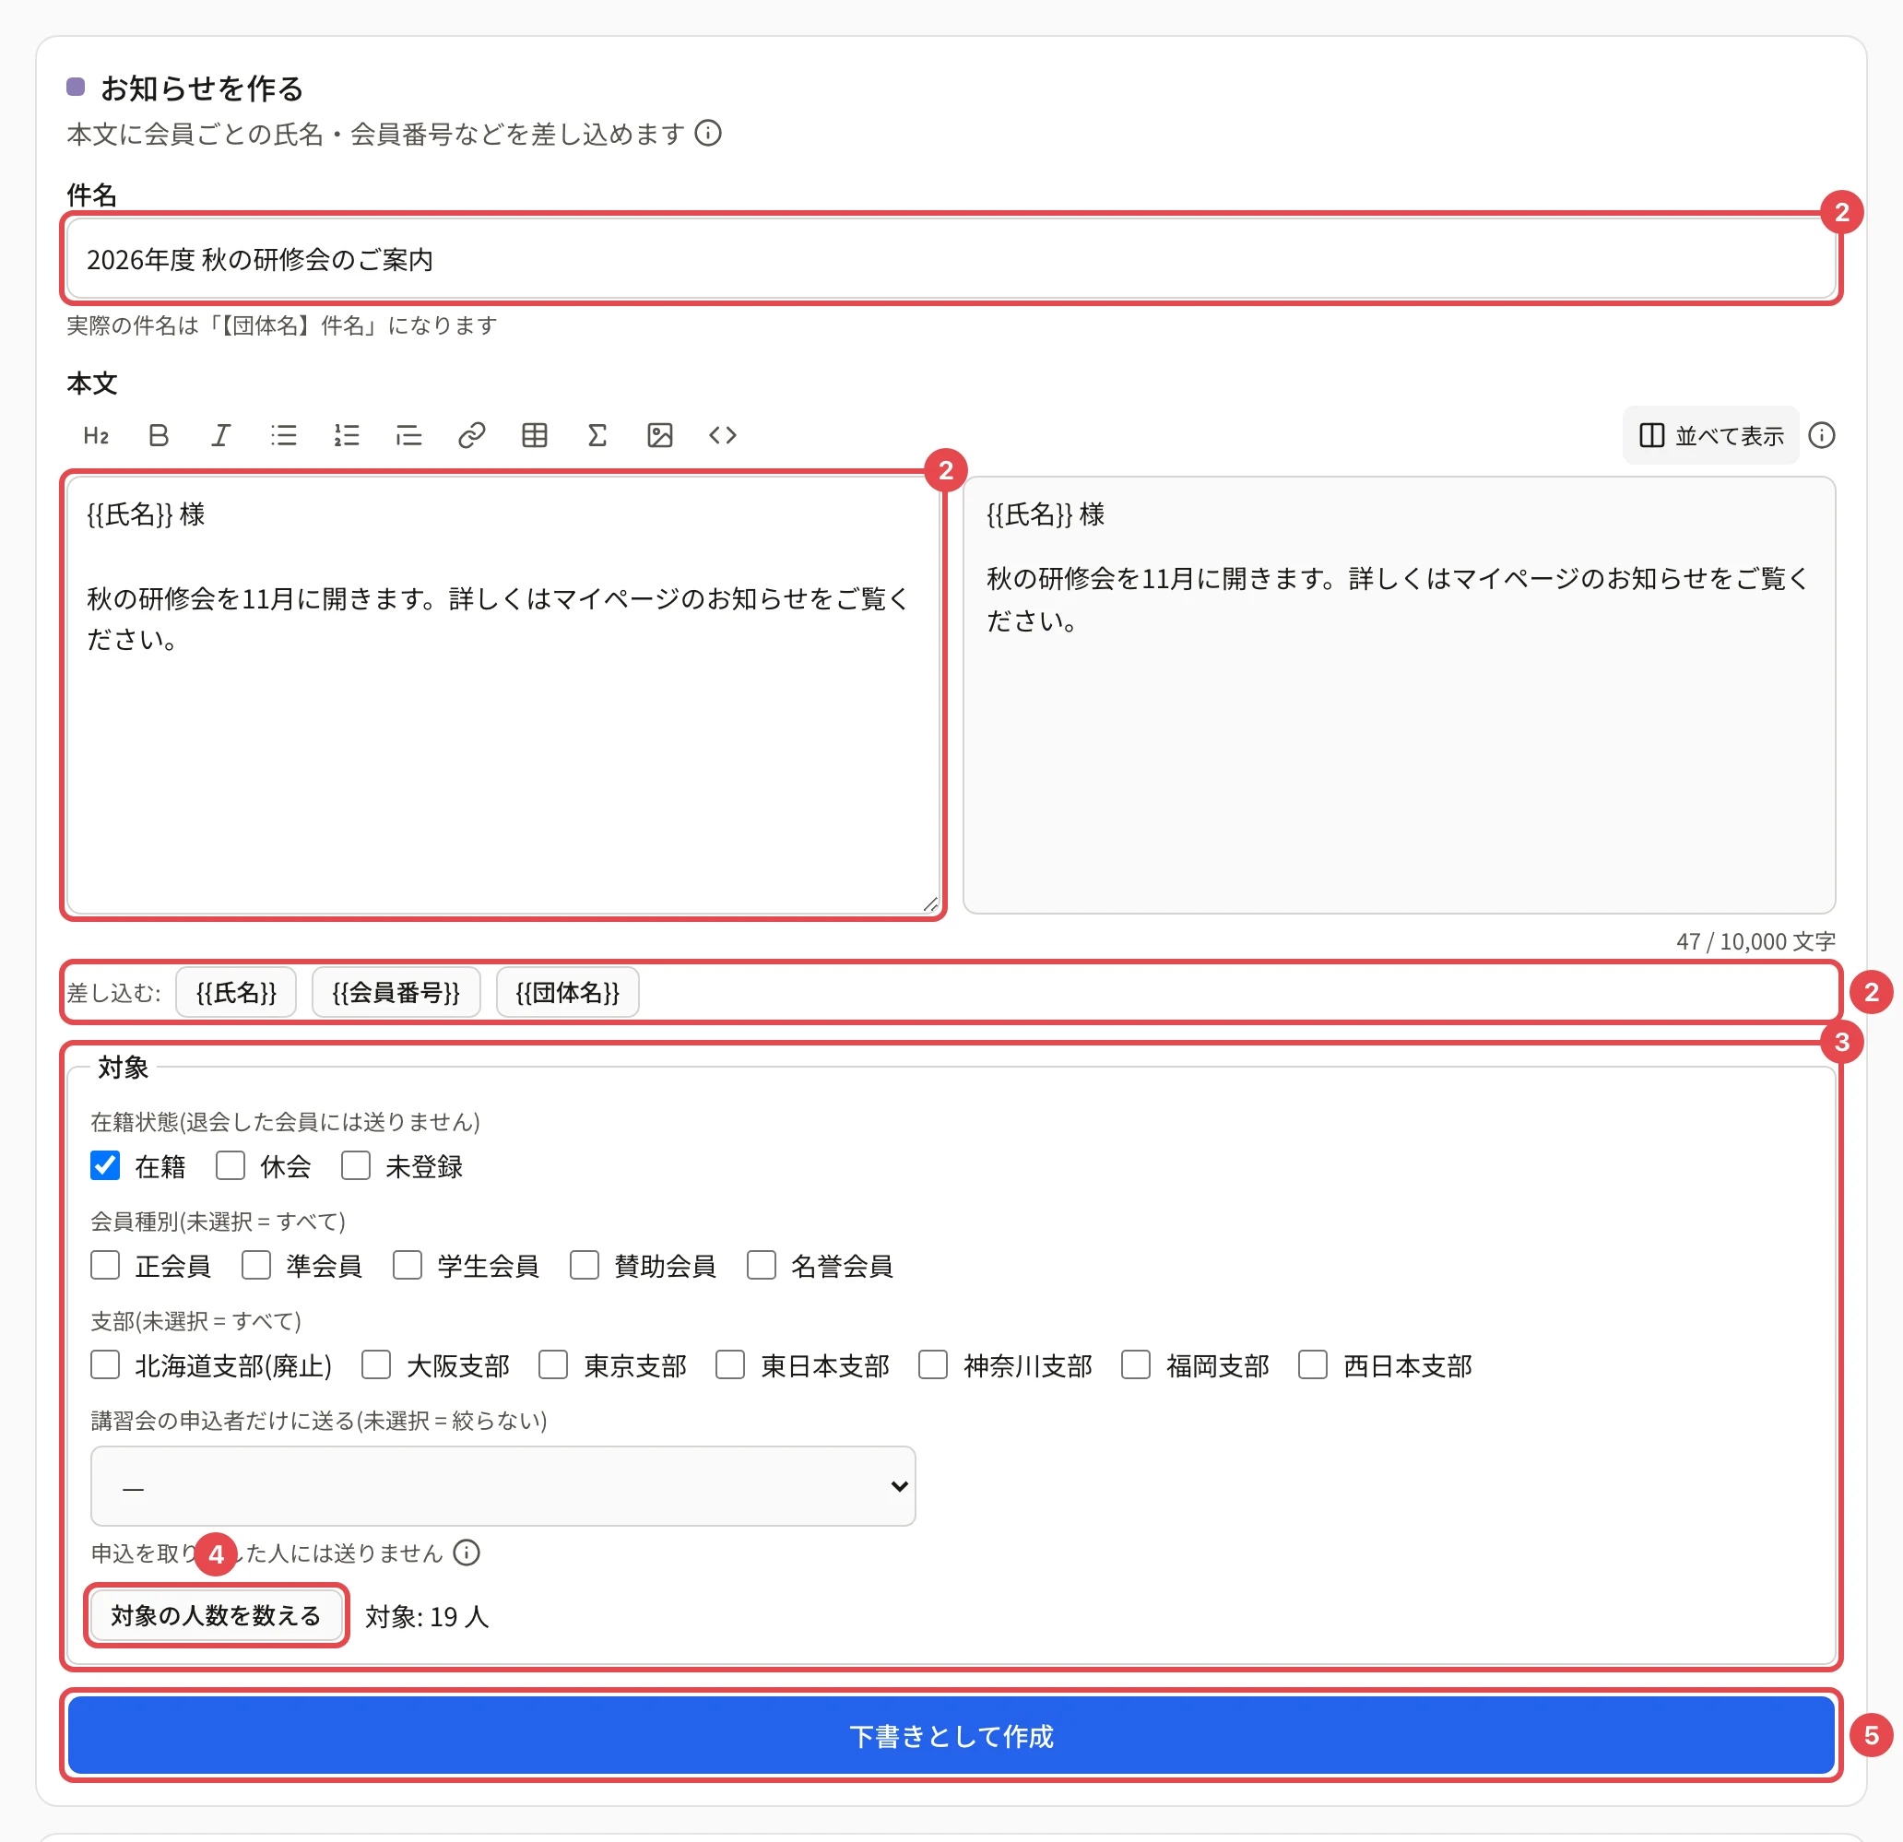1903x1842 pixels.
Task: Insert a table using the table icon
Action: (x=535, y=435)
